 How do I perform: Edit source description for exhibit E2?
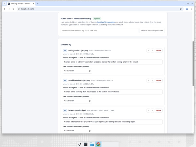(x=113, y=92)
